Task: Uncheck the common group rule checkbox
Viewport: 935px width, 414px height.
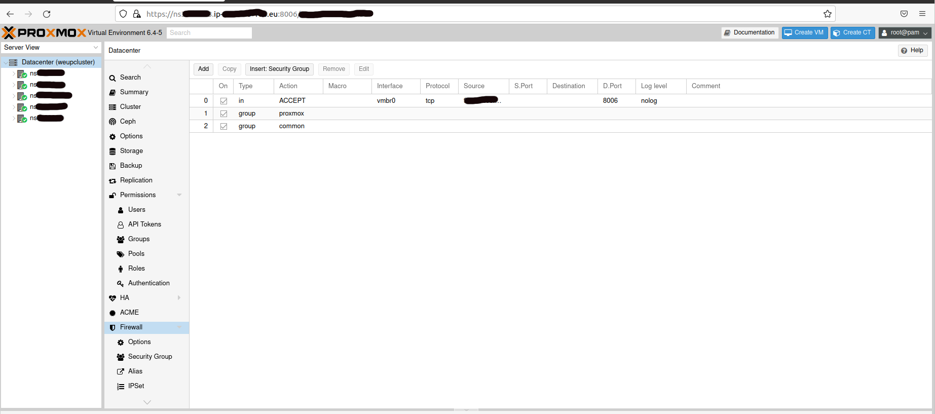Action: (x=223, y=126)
